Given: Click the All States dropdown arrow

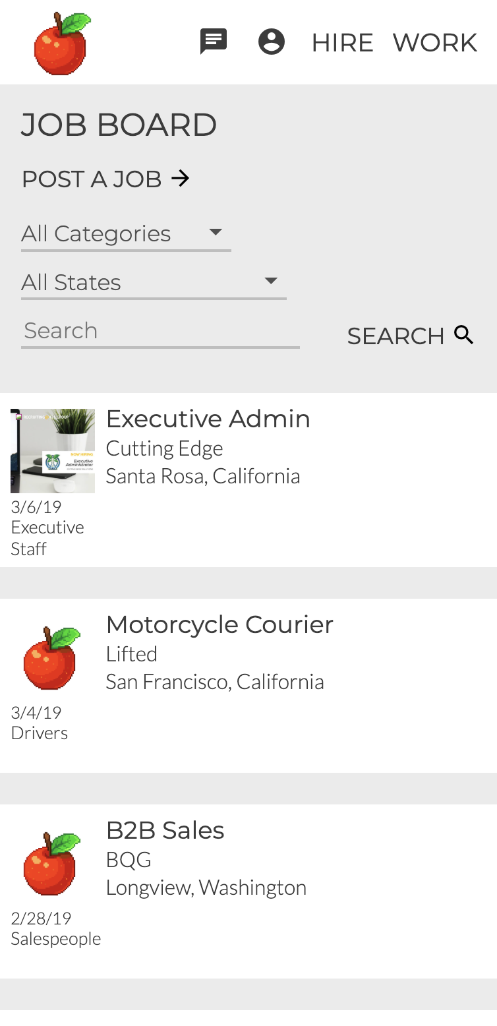Looking at the screenshot, I should click(x=270, y=281).
